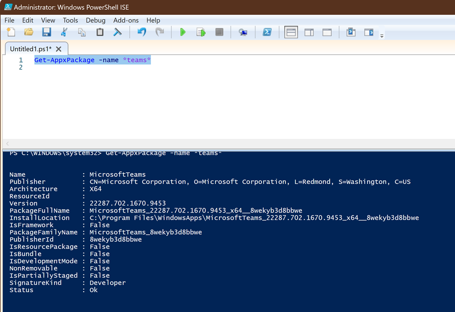Undo the last edit
The image size is (455, 312).
coord(142,32)
